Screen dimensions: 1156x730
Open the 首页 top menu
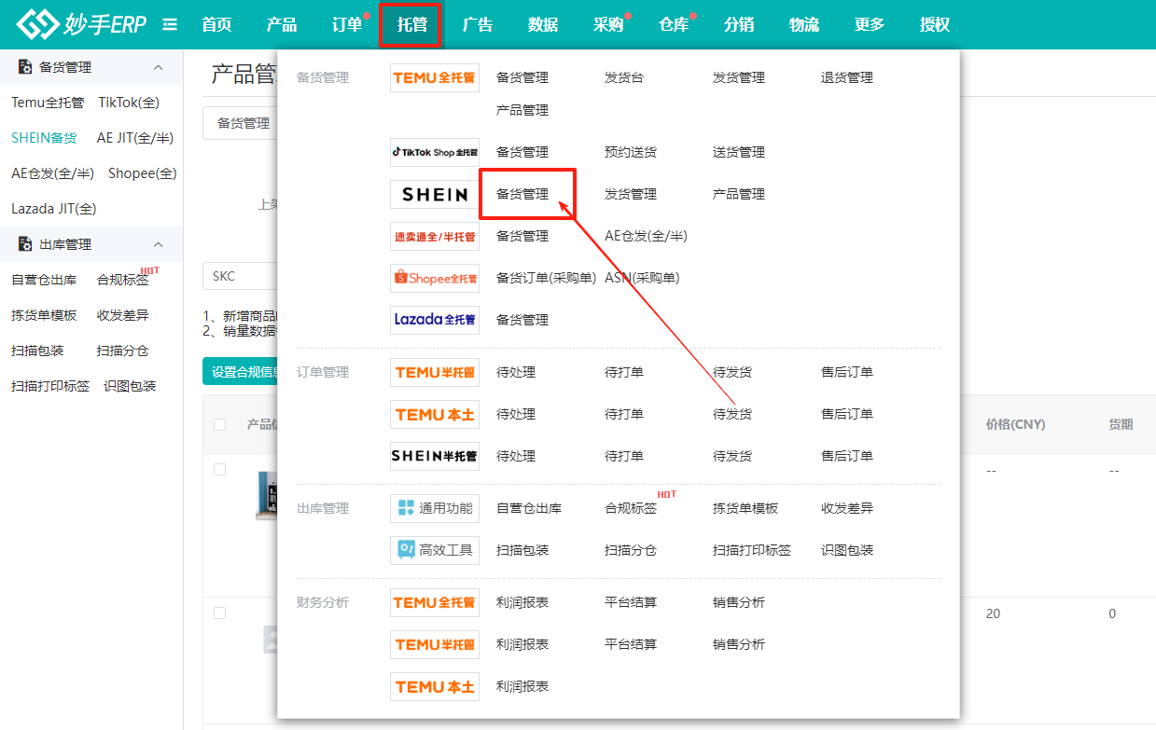point(216,24)
